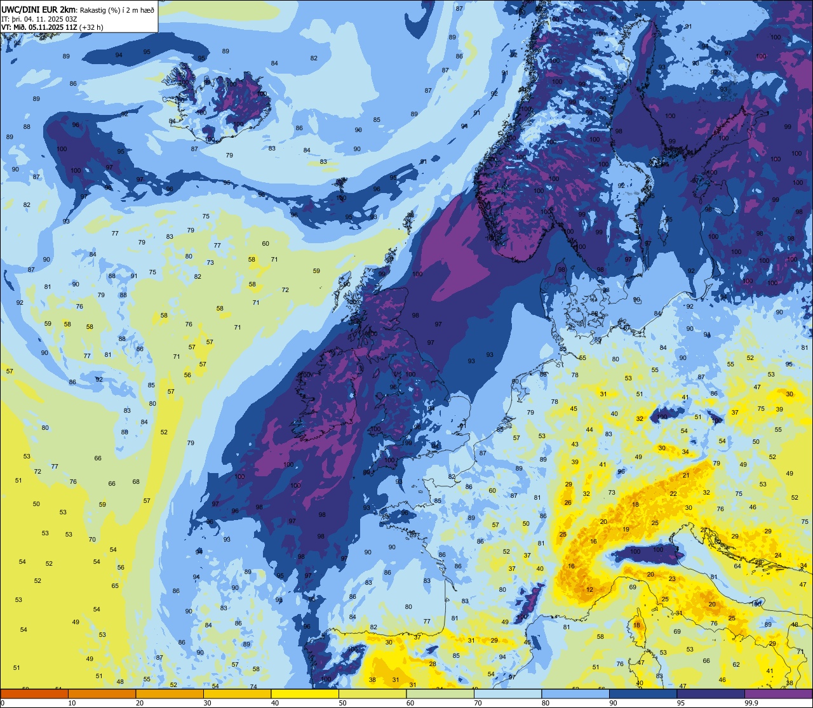Click the 80–90% light blue legend swatch
Screen dimensions: 813x708
[x=575, y=693]
